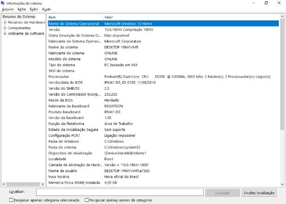Viewport: 286px width, 204px height.
Task: Enable Pesquisar apenas nomes de categoria checkbox
Action: point(86,200)
